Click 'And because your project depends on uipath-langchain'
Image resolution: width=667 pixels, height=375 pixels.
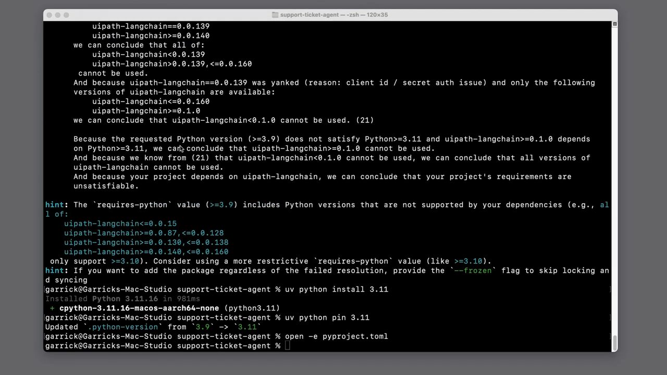pos(195,177)
